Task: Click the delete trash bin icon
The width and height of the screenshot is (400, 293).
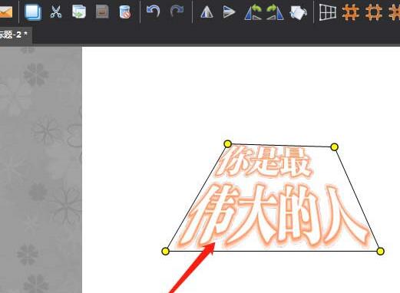Action: (125, 12)
